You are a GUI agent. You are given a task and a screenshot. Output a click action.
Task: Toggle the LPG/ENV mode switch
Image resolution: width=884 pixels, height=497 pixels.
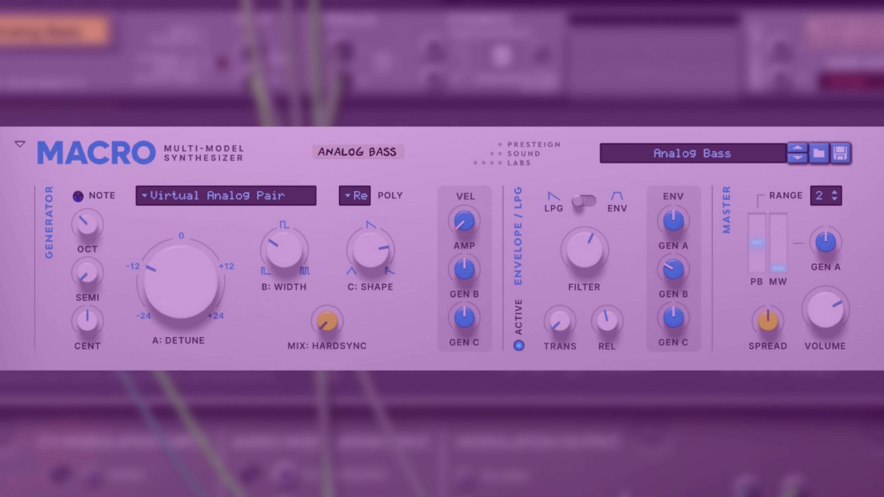584,201
